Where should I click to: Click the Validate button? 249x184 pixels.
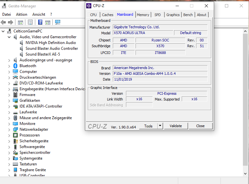(176, 126)
